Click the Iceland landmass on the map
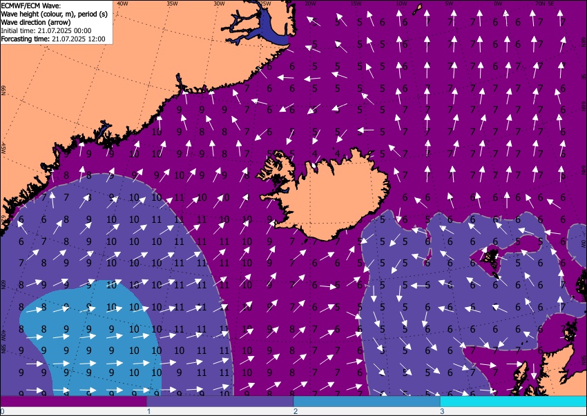This screenshot has width=587, height=416. point(333,198)
